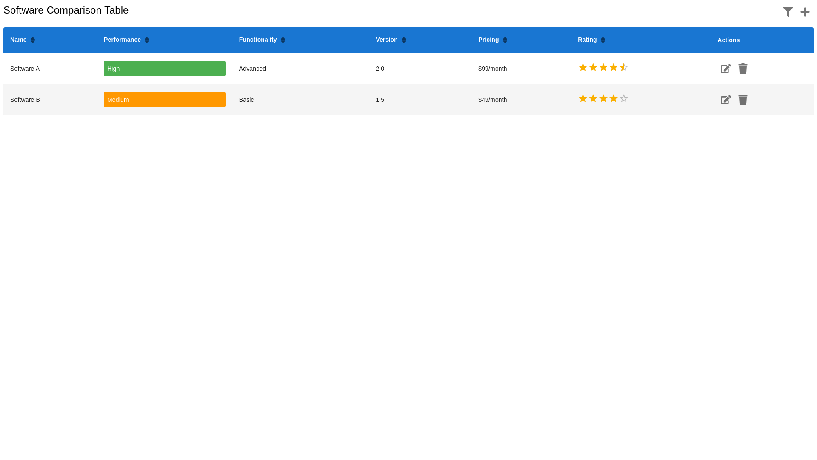
Task: Delete the Software A row
Action: point(743,69)
